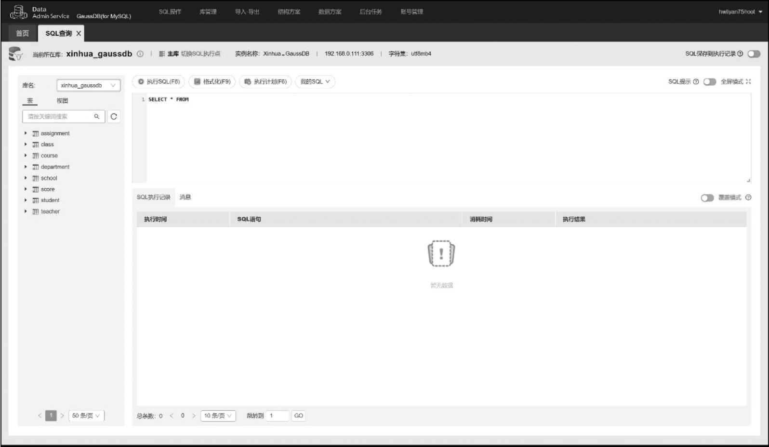
Task: Open the 后台任务 menu
Action: (371, 12)
